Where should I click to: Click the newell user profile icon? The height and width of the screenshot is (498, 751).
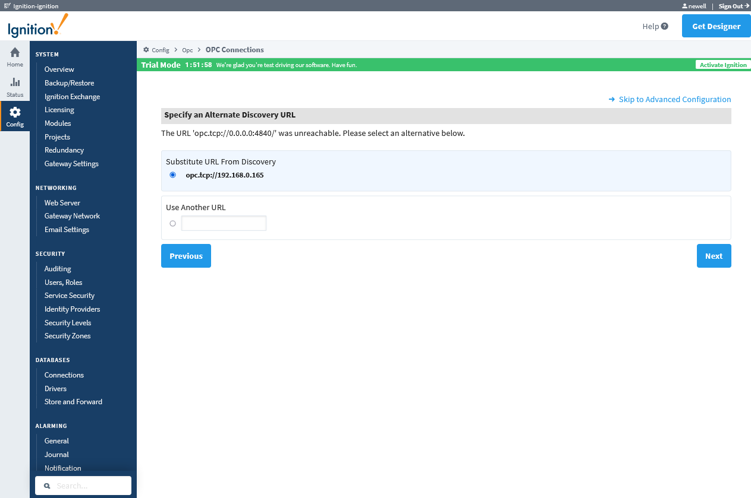(x=684, y=6)
